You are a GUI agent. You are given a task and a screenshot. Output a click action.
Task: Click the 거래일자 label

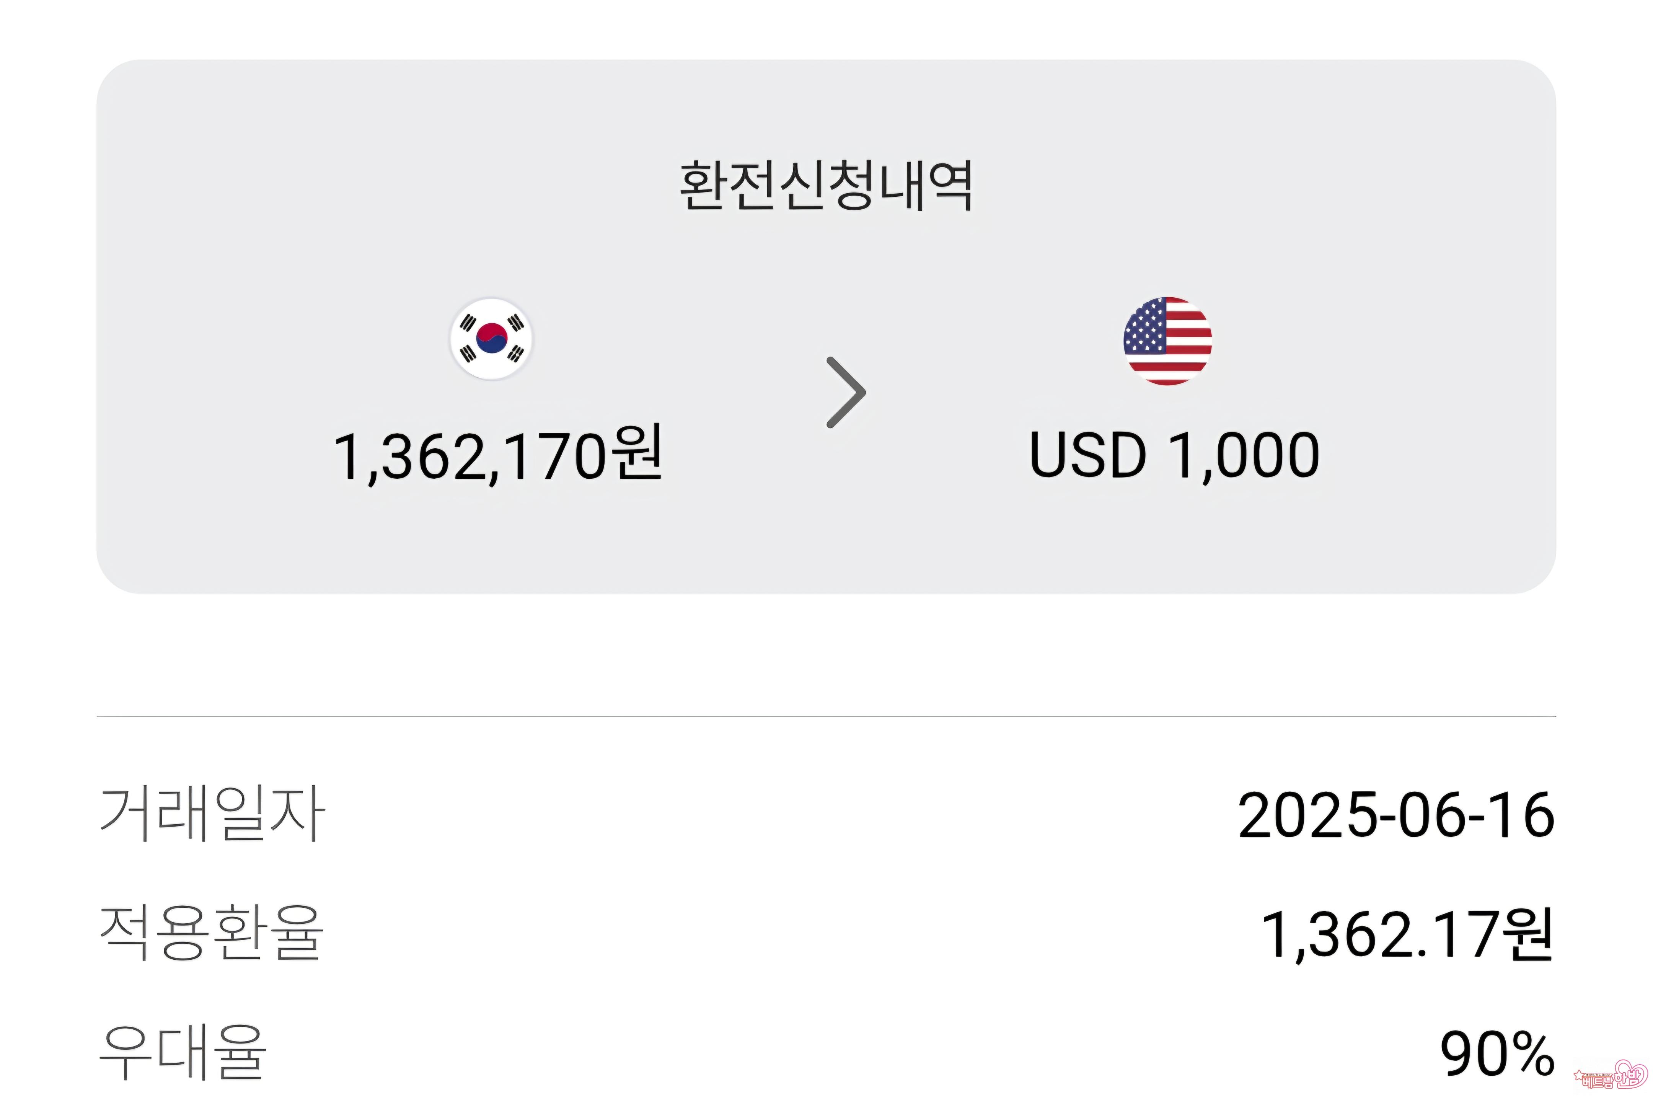click(x=212, y=814)
